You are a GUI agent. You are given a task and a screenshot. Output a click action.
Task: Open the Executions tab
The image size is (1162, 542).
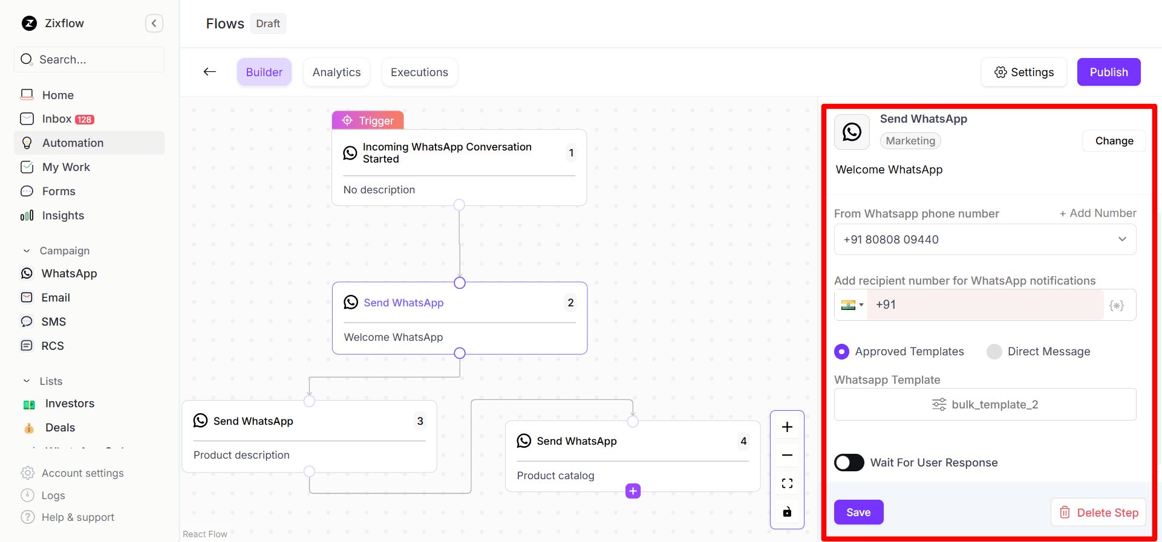click(x=419, y=73)
